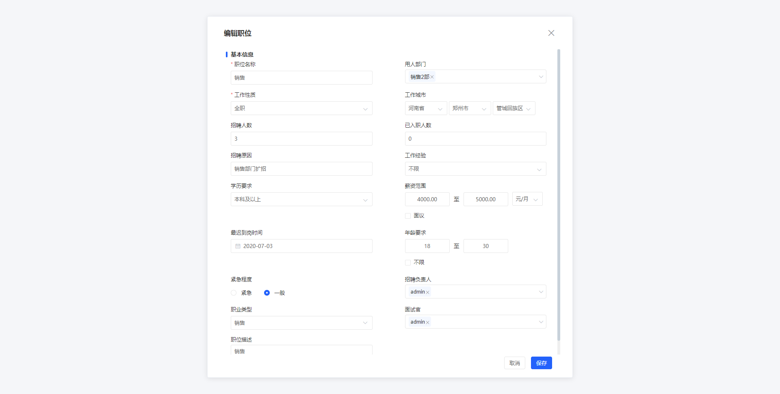Open the 工作经验 dropdown showing 不限
This screenshot has width=780, height=394.
(475, 169)
